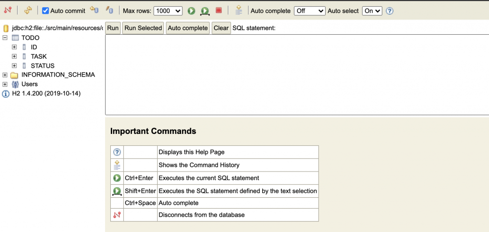Click the TASK column icon
The width and height of the screenshot is (489, 232).
point(24,57)
